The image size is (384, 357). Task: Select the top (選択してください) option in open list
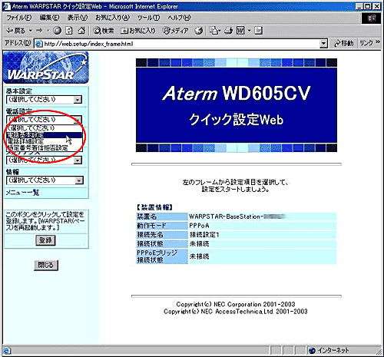point(44,128)
